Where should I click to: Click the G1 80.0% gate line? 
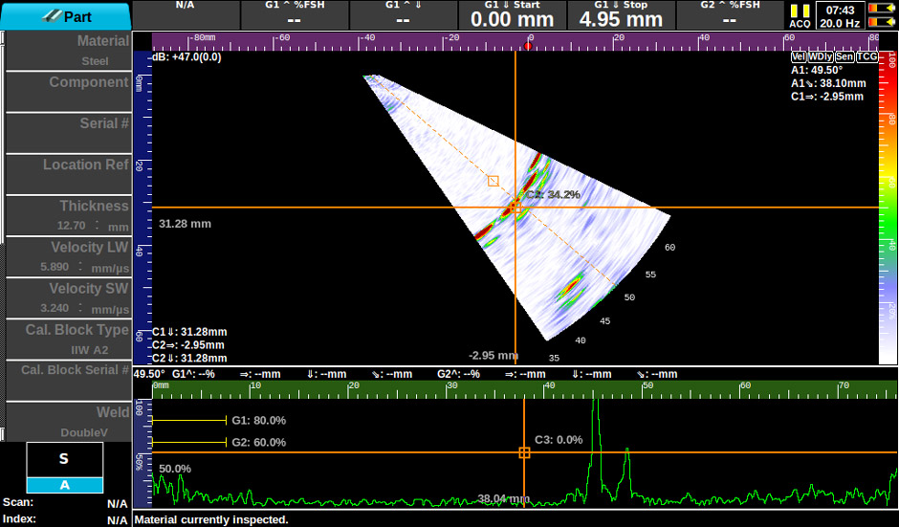pyautogui.click(x=189, y=420)
